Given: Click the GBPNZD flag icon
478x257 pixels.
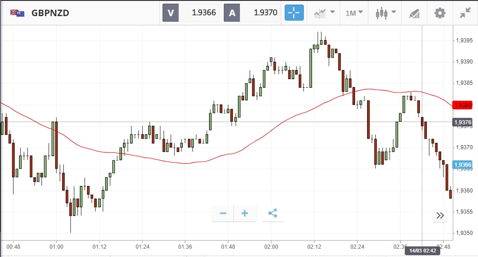Looking at the screenshot, I should click(17, 13).
